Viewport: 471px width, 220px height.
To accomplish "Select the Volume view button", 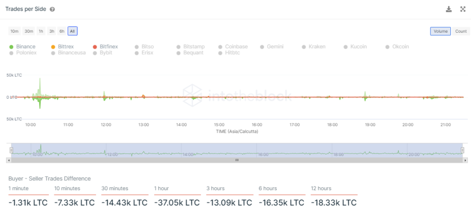I will [440, 31].
